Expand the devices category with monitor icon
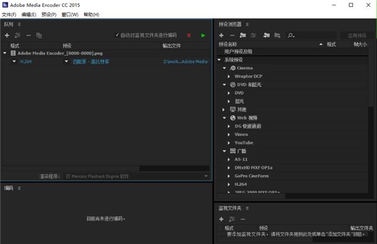This screenshot has height=244, width=377. [x=224, y=110]
